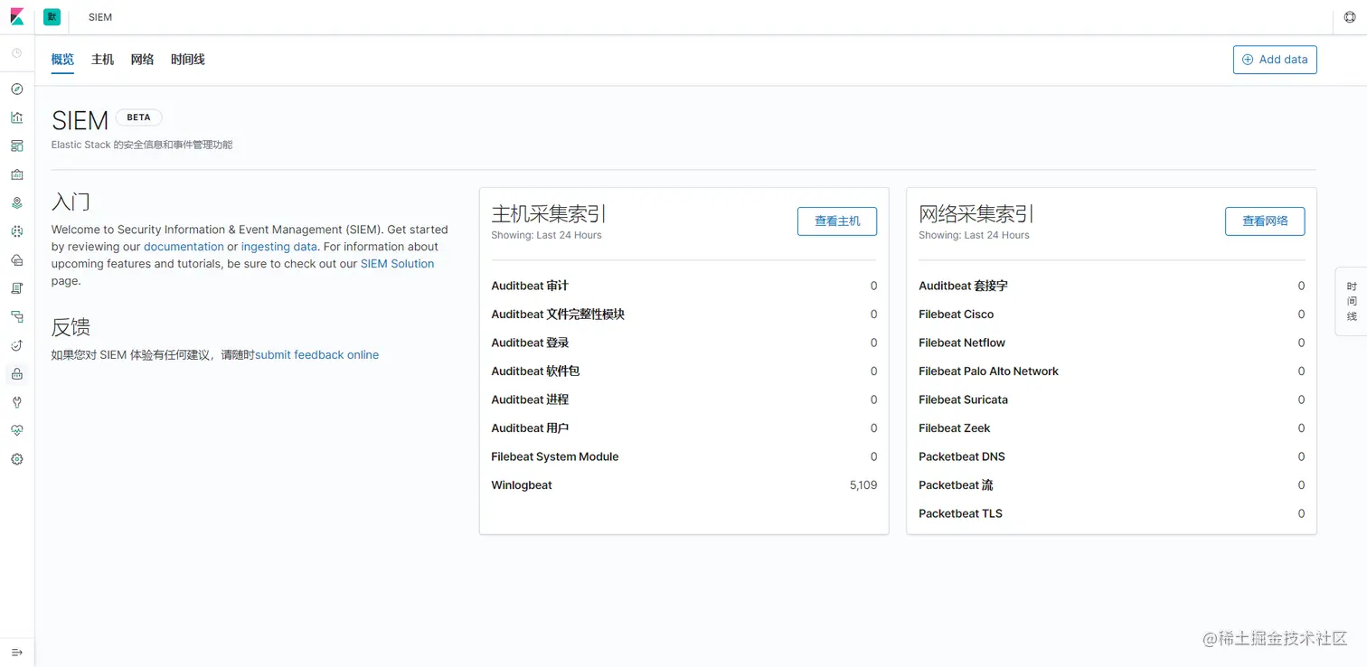The height and width of the screenshot is (667, 1367).
Task: Open Visualize via the chart icon
Action: coord(16,117)
